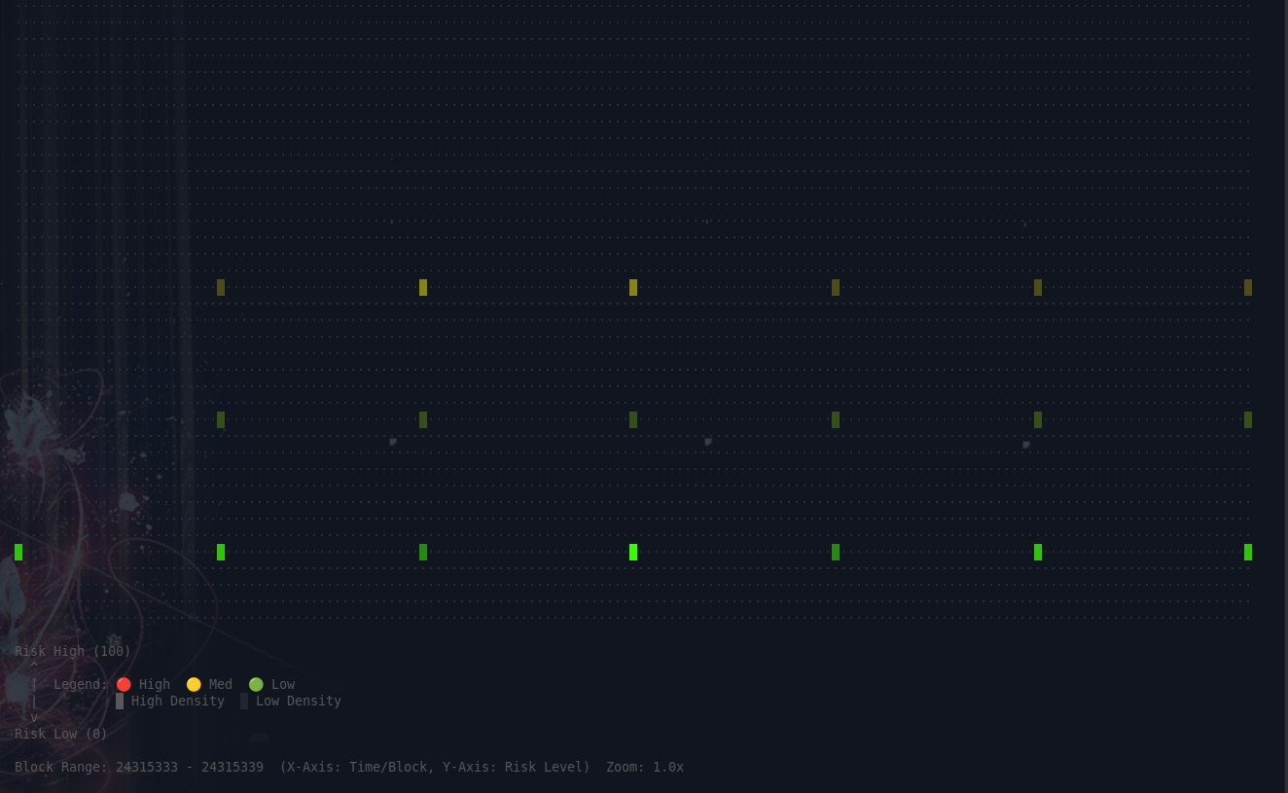Click the Risk High (100) axis label
Viewport: 1288px width, 793px height.
[73, 651]
